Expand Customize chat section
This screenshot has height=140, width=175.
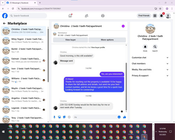coord(150,57)
